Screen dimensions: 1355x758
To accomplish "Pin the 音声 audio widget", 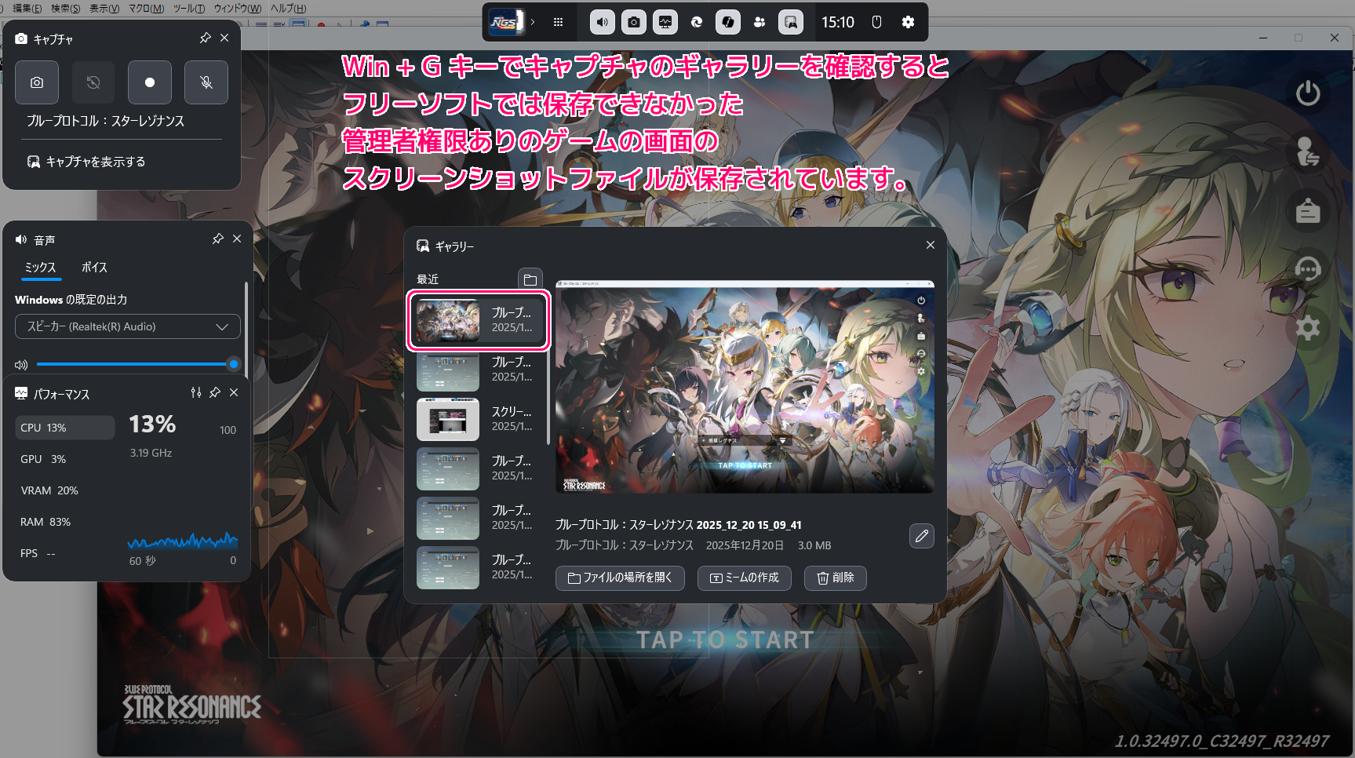I will (x=217, y=239).
